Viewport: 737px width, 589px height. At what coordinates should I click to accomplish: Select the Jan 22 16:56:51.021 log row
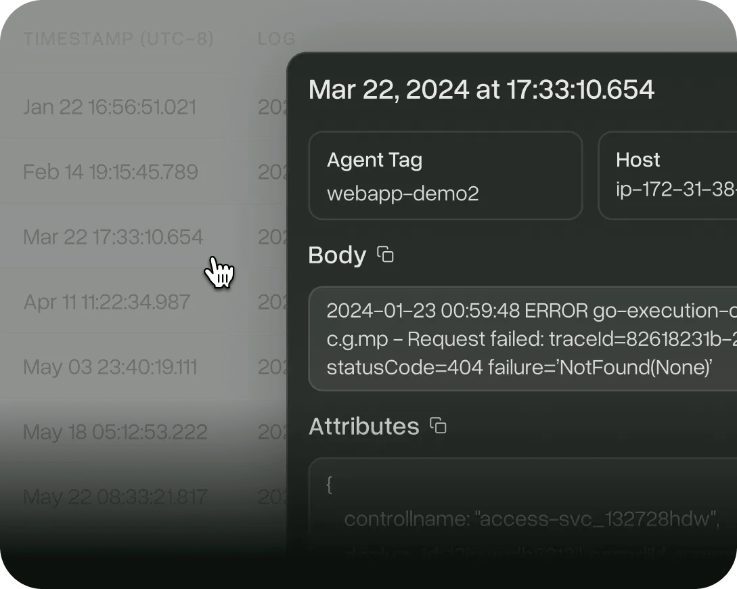[110, 107]
